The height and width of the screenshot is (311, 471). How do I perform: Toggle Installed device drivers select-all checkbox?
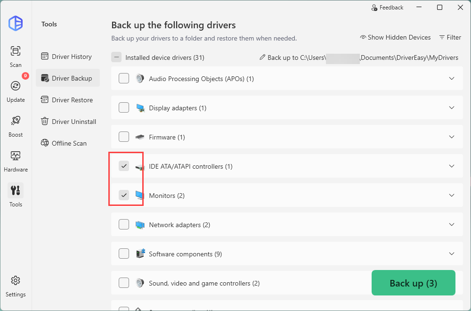pos(116,57)
